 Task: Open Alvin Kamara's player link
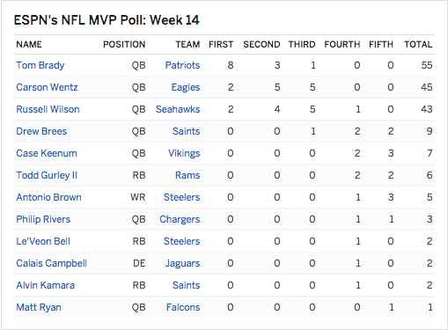point(45,285)
